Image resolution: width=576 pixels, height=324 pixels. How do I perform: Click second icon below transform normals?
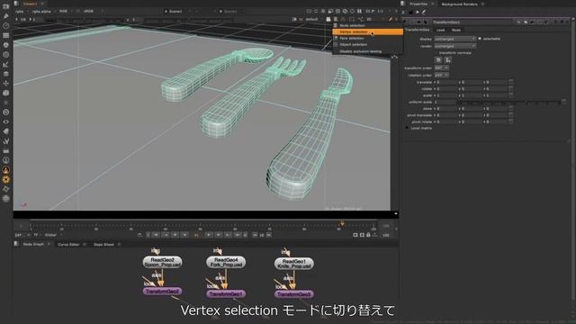(447, 60)
